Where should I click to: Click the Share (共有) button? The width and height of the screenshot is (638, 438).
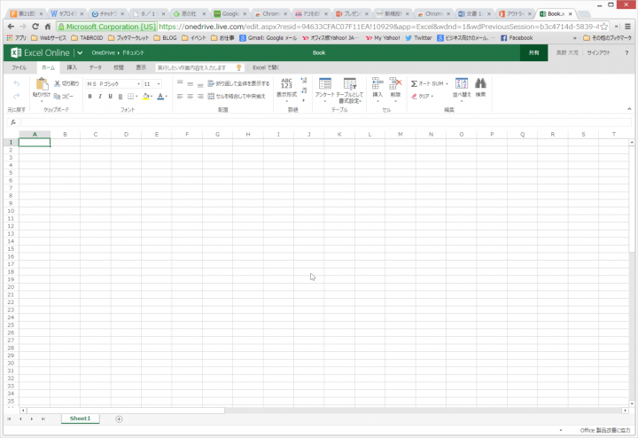[x=533, y=53]
